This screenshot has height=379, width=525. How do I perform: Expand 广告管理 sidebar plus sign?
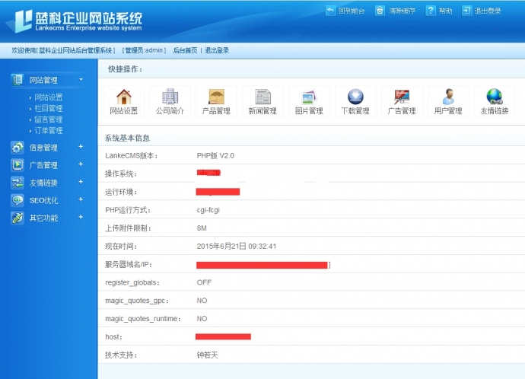(x=81, y=164)
